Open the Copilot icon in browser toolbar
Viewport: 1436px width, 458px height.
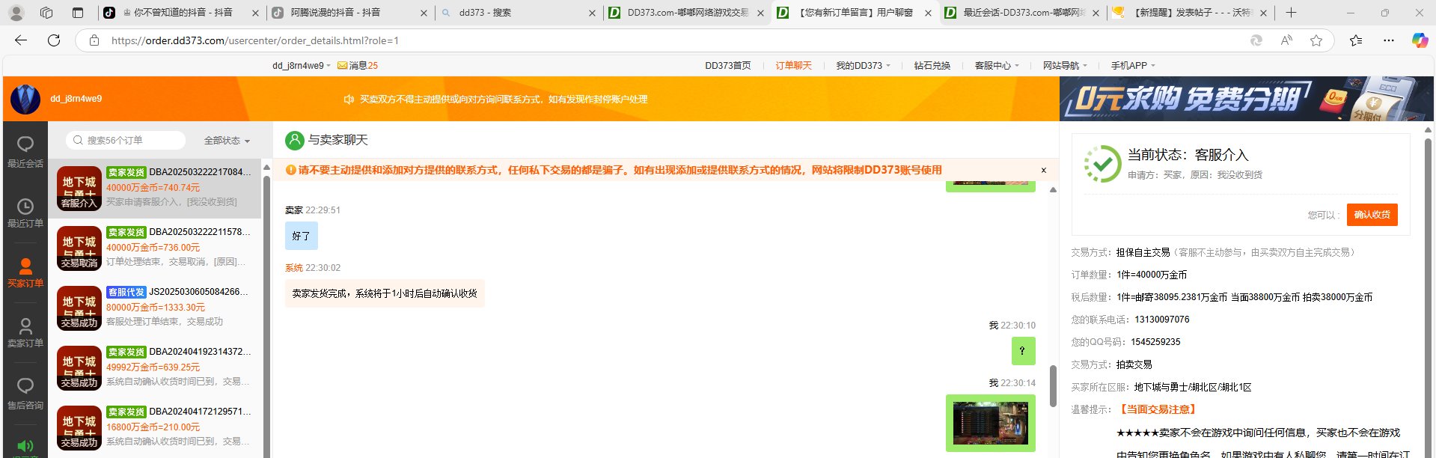click(1420, 40)
